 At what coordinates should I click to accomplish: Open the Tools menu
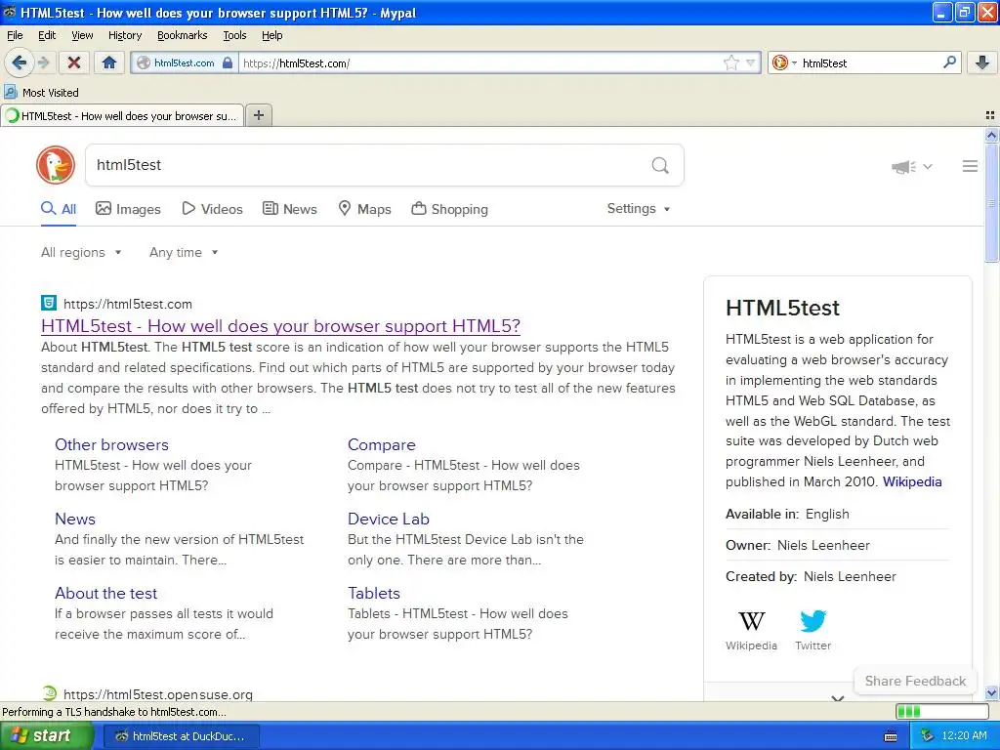coord(234,35)
